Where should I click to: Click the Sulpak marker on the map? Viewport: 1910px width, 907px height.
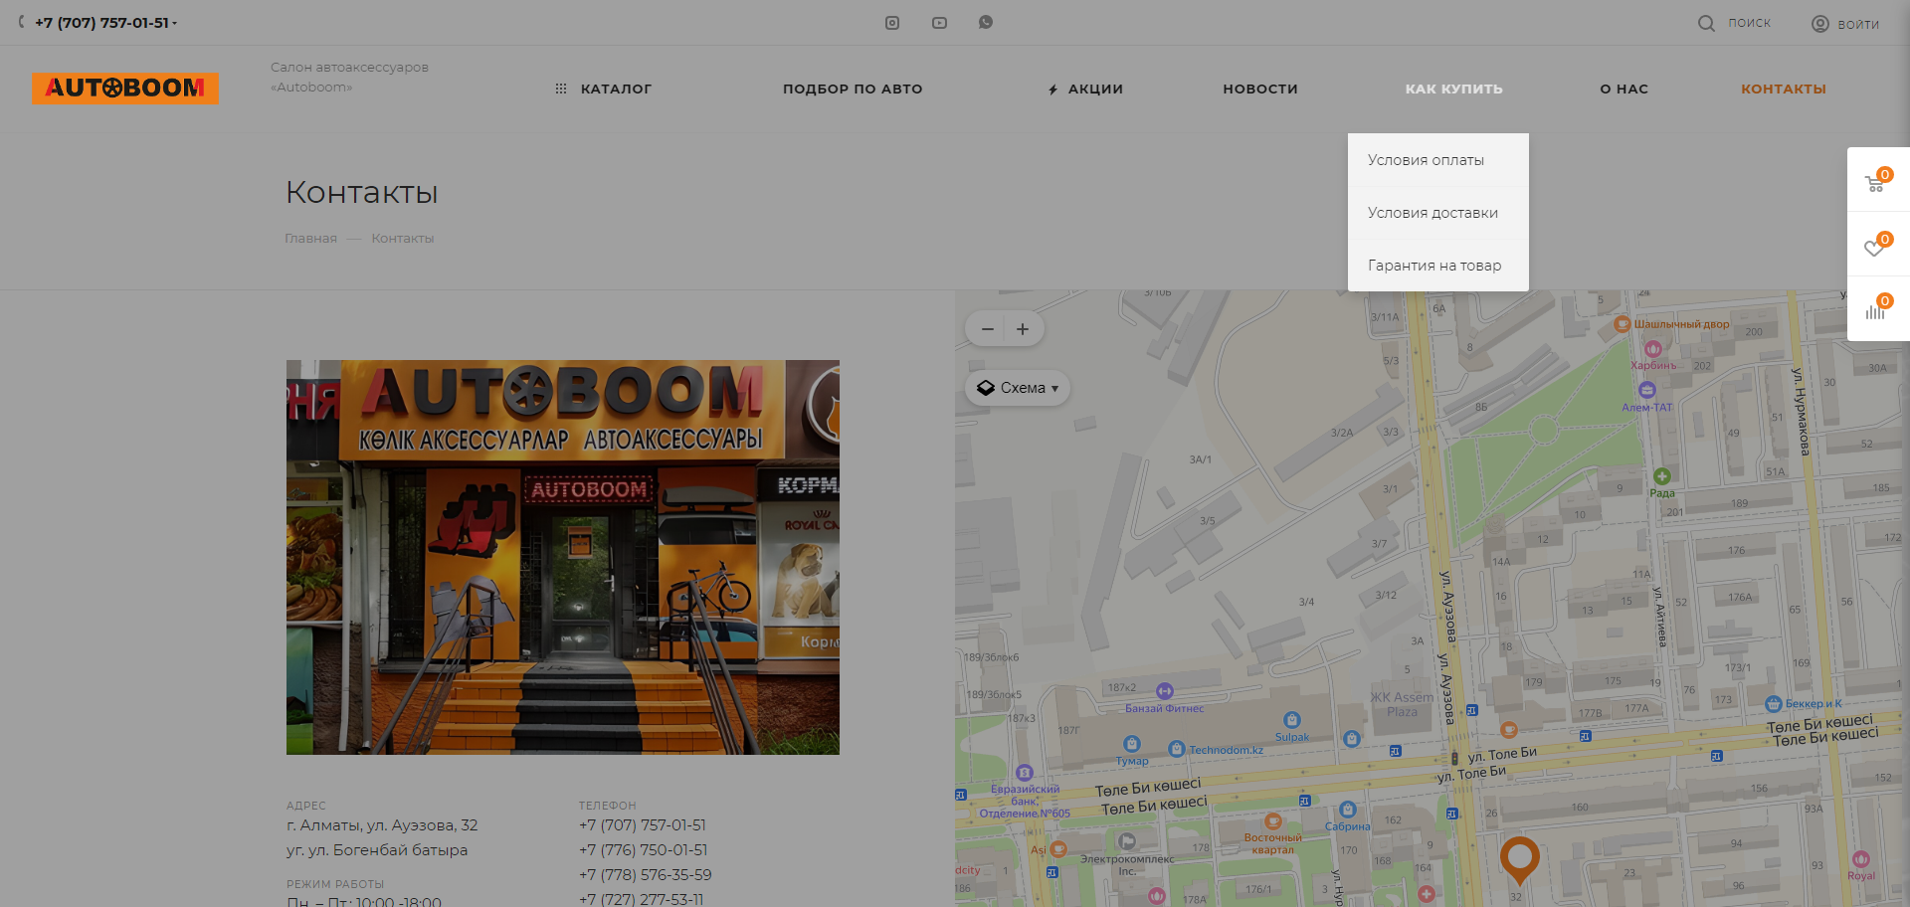[x=1291, y=720]
